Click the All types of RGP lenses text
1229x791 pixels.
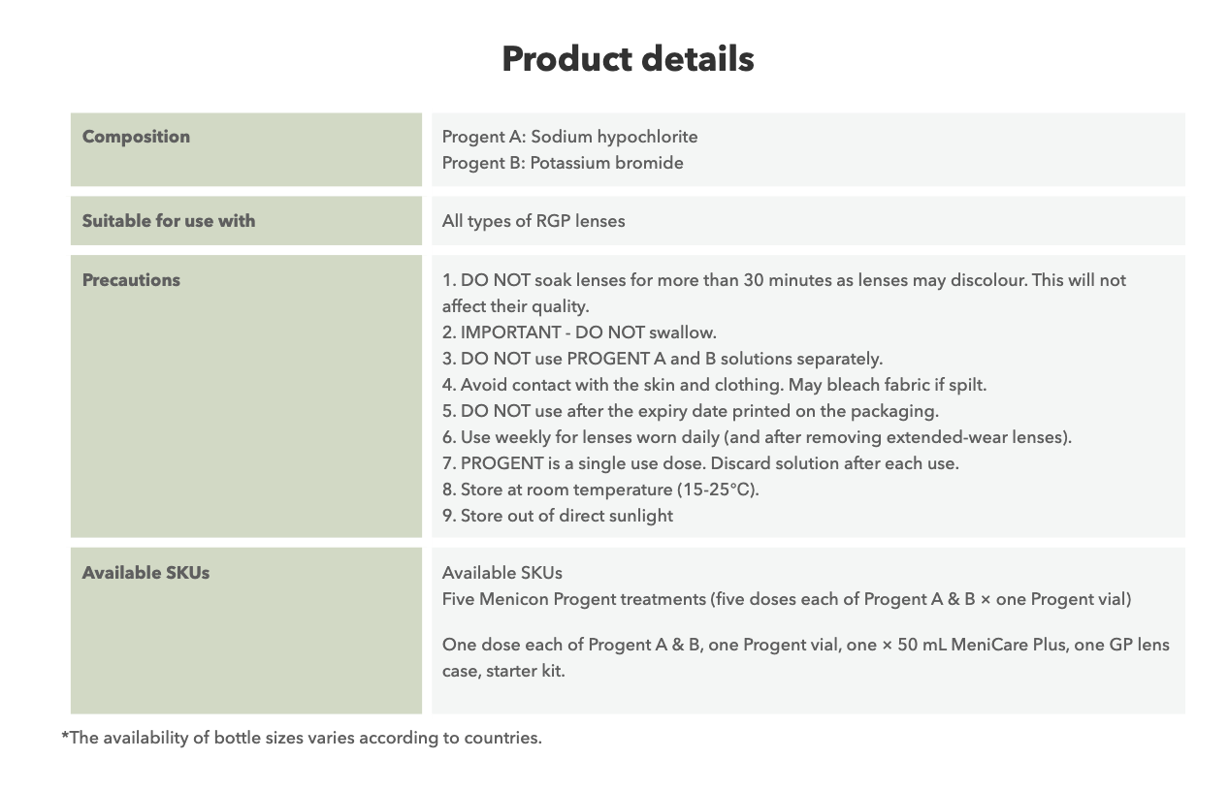(534, 221)
